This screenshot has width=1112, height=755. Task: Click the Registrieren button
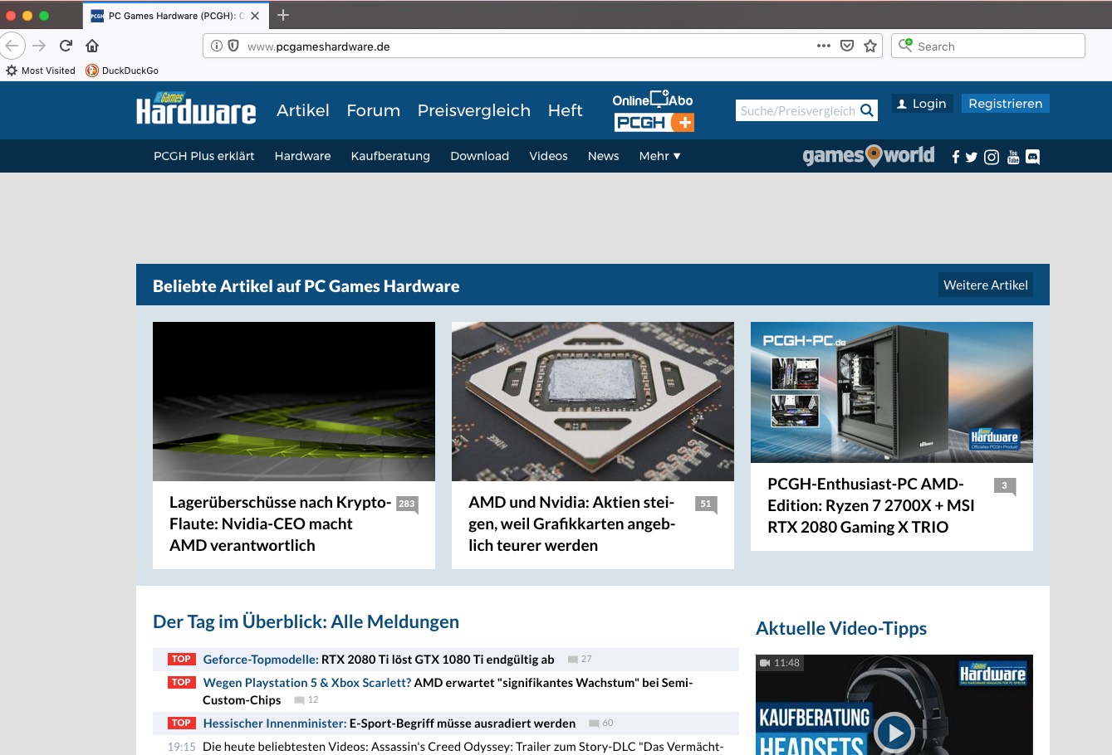coord(1006,104)
